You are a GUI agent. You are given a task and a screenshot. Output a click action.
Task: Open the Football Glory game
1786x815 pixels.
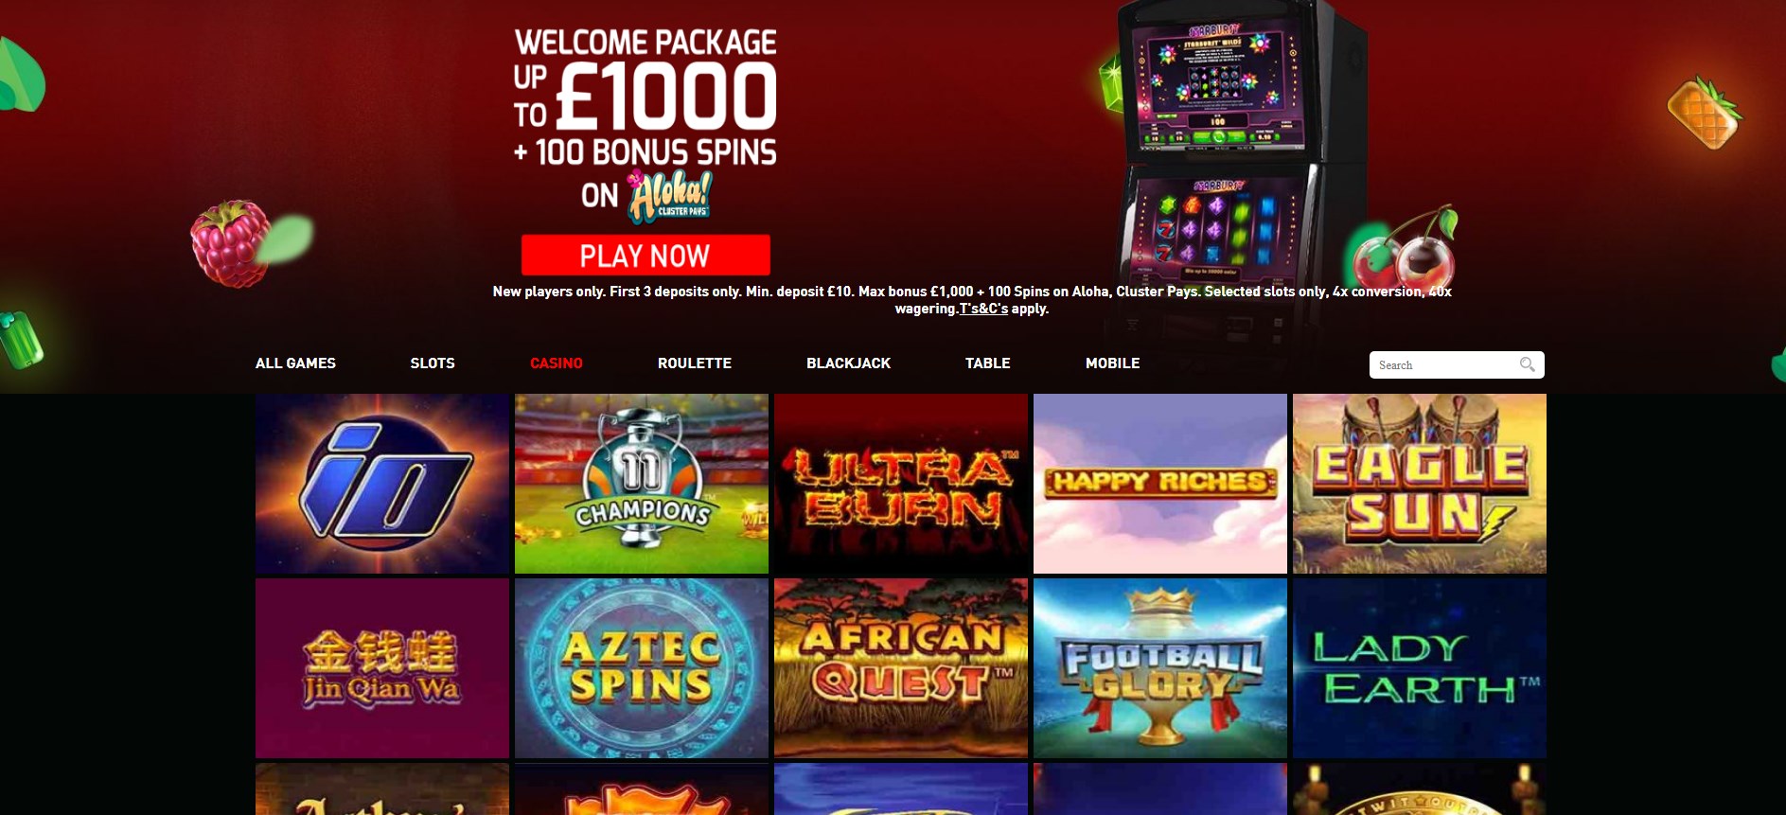pos(1160,668)
